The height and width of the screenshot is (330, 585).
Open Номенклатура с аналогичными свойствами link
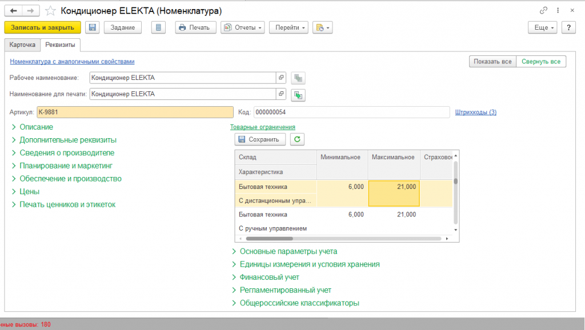coord(72,62)
